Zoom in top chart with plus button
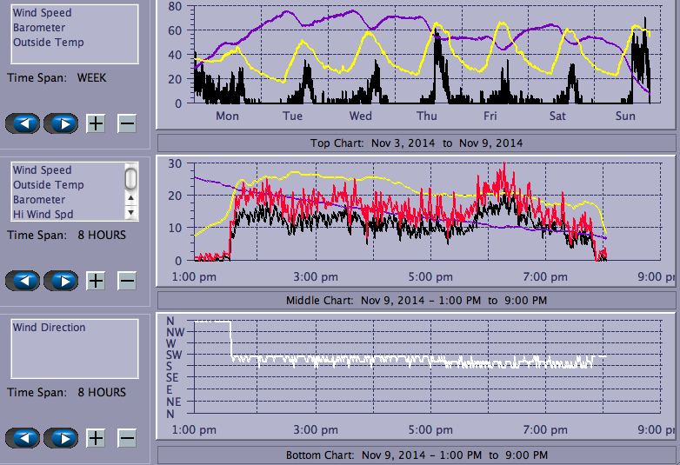 click(96, 123)
